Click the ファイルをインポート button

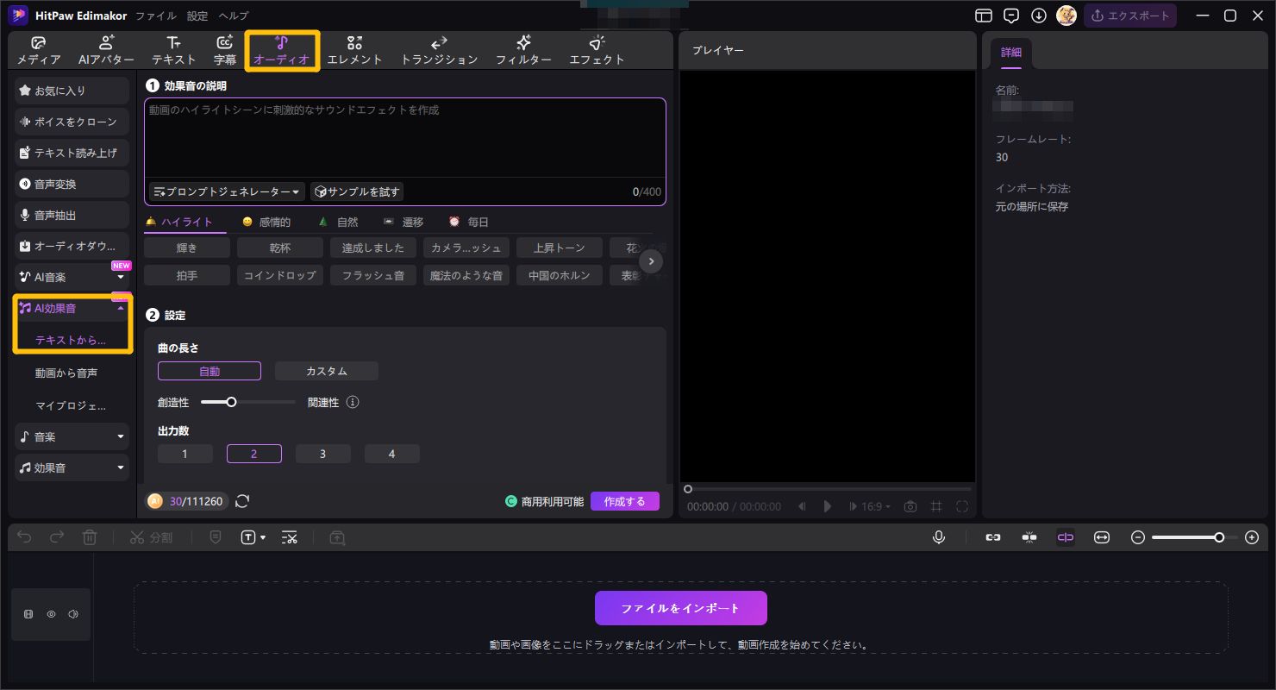679,607
